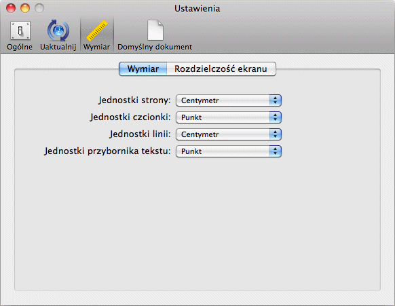Select the Wymiar yellow ruler icon

click(x=97, y=31)
